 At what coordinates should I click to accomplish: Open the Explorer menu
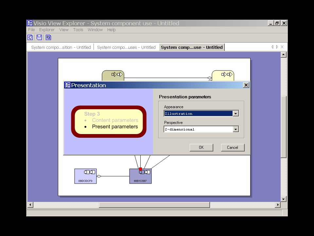tap(47, 30)
